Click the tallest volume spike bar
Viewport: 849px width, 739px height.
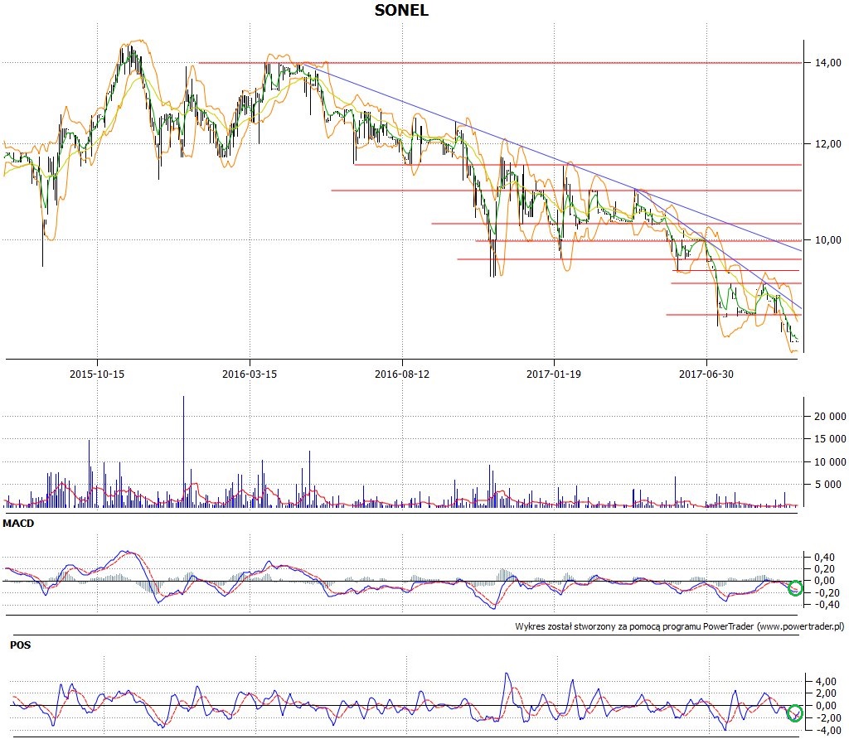[183, 452]
